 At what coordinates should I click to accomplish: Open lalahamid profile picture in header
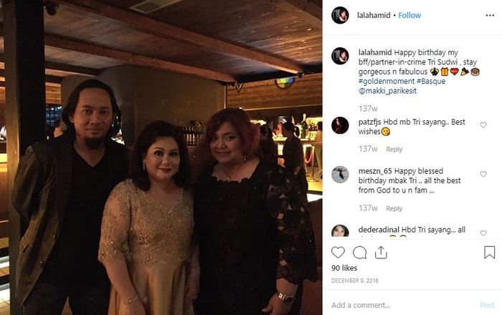(x=340, y=15)
